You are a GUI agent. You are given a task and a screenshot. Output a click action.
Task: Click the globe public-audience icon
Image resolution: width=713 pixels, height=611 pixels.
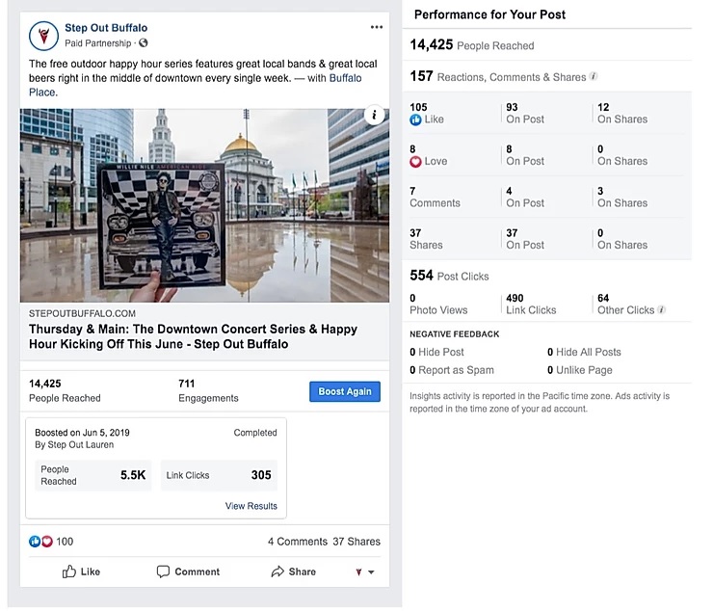click(144, 43)
